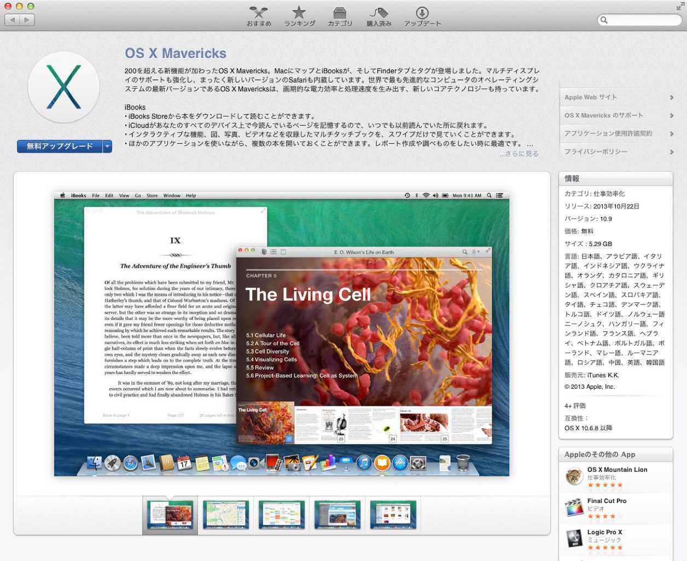This screenshot has height=561, width=687.
Task: Open the アップデート (Updates) tab
Action: (422, 16)
